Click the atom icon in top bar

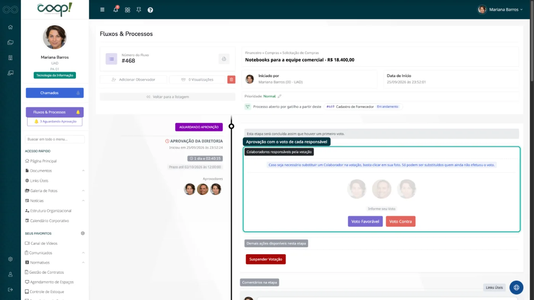(x=127, y=10)
